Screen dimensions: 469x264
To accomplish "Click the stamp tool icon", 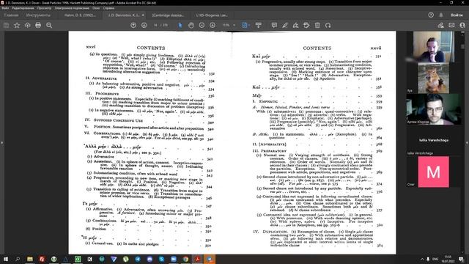I will coord(306,26).
